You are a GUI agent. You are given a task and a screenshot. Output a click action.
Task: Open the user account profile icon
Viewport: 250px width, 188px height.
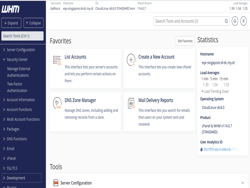(243, 21)
